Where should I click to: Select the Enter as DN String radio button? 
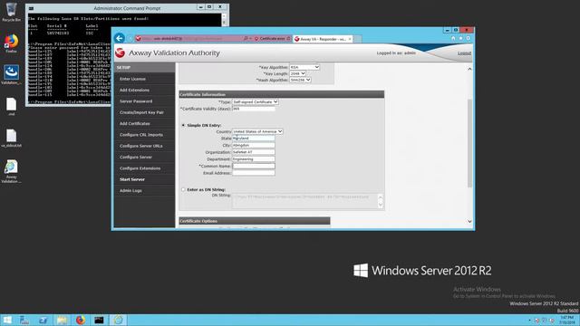pyautogui.click(x=183, y=189)
